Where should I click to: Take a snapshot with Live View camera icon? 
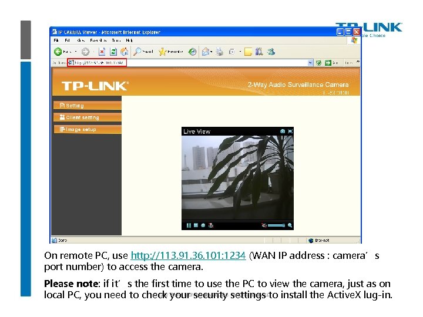(283, 131)
